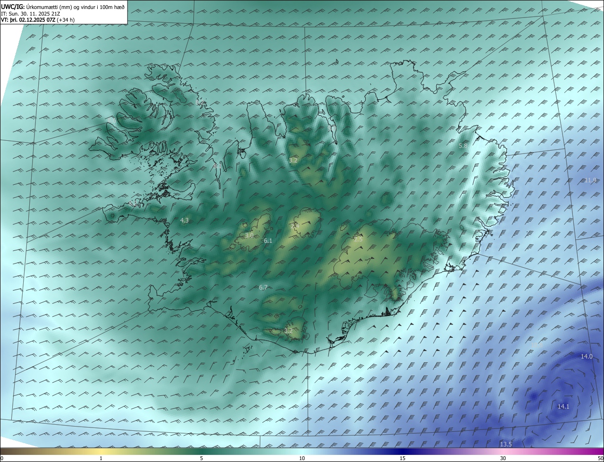
Task: Click the '50' tick on the colour scale
Action: 600,458
